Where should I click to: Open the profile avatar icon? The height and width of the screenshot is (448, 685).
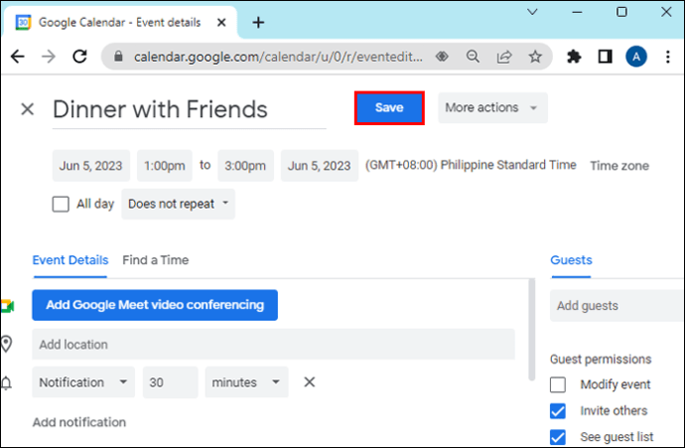coord(636,57)
